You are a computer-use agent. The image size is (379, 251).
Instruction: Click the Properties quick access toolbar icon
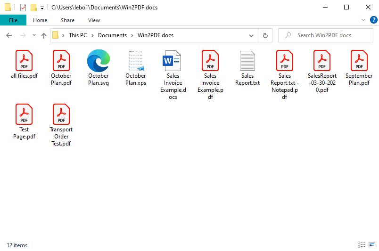tap(23, 8)
